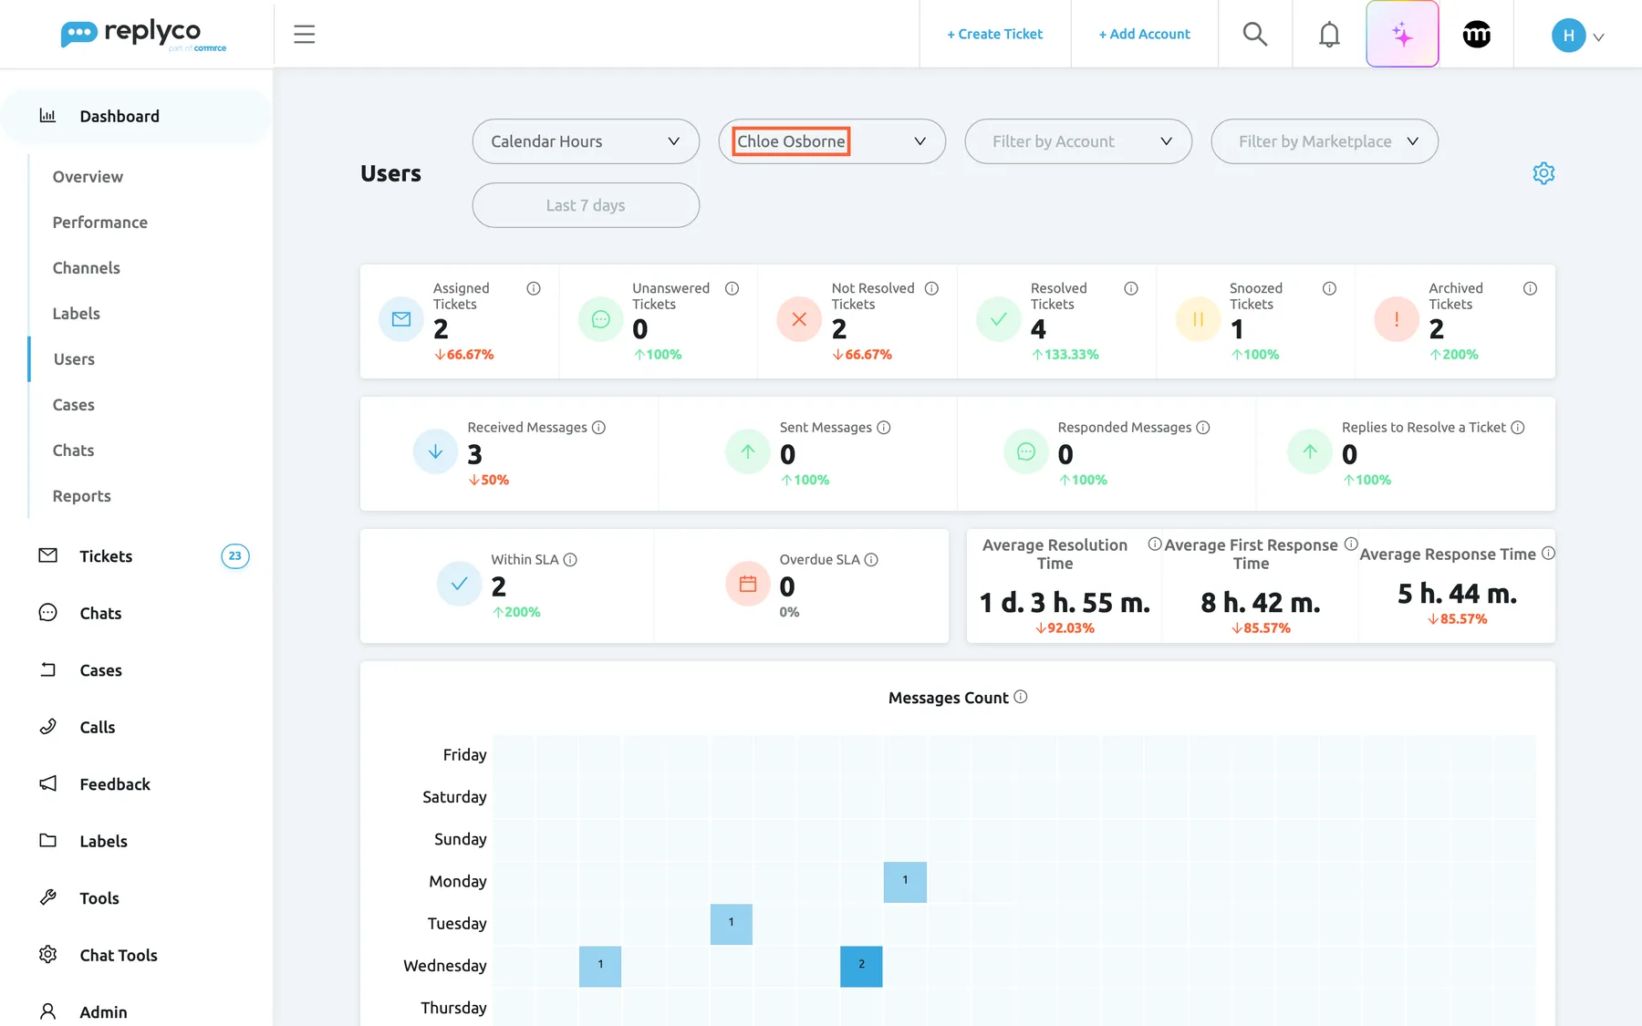
Task: Click info icon beside Messages Count
Action: point(1020,697)
